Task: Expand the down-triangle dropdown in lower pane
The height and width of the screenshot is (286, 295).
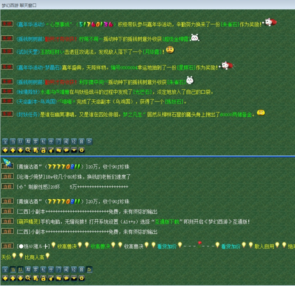Action: tap(74, 278)
